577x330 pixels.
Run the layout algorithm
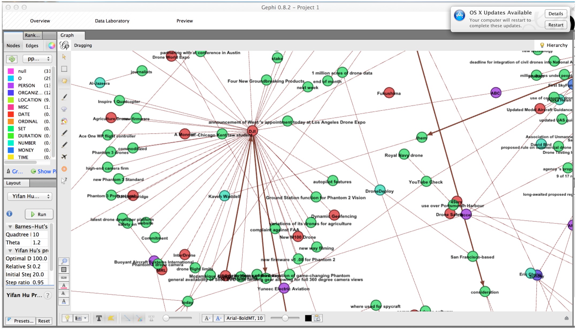[39, 214]
